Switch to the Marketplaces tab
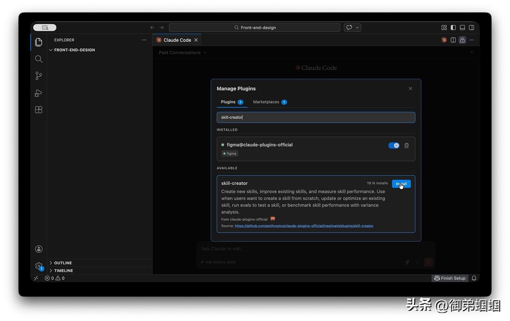The height and width of the screenshot is (321, 510). [x=270, y=102]
